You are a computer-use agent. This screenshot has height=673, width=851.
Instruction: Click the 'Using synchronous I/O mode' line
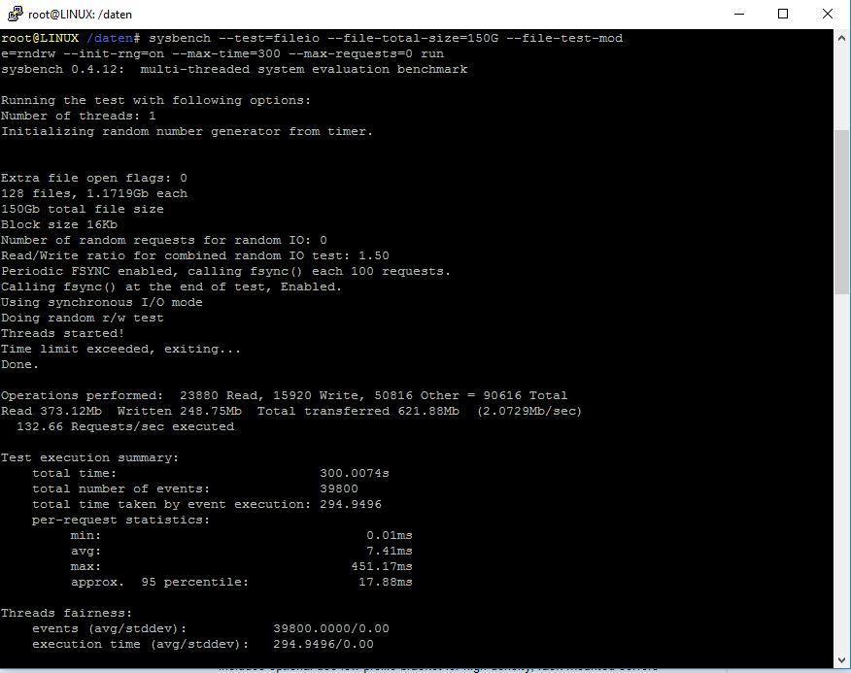click(101, 302)
